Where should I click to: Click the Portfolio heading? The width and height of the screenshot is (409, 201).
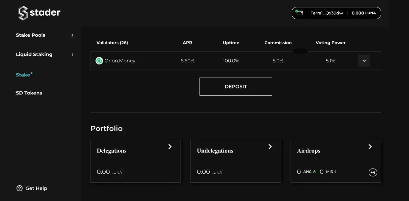pos(106,128)
